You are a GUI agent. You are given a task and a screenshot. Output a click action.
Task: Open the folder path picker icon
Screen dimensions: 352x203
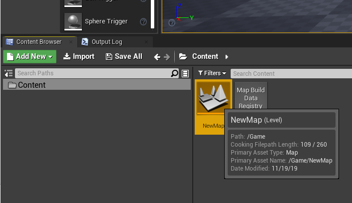(x=183, y=56)
